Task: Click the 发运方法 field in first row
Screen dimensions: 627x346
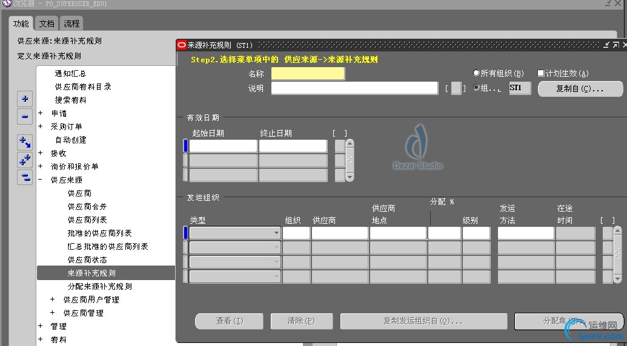Action: (526, 233)
